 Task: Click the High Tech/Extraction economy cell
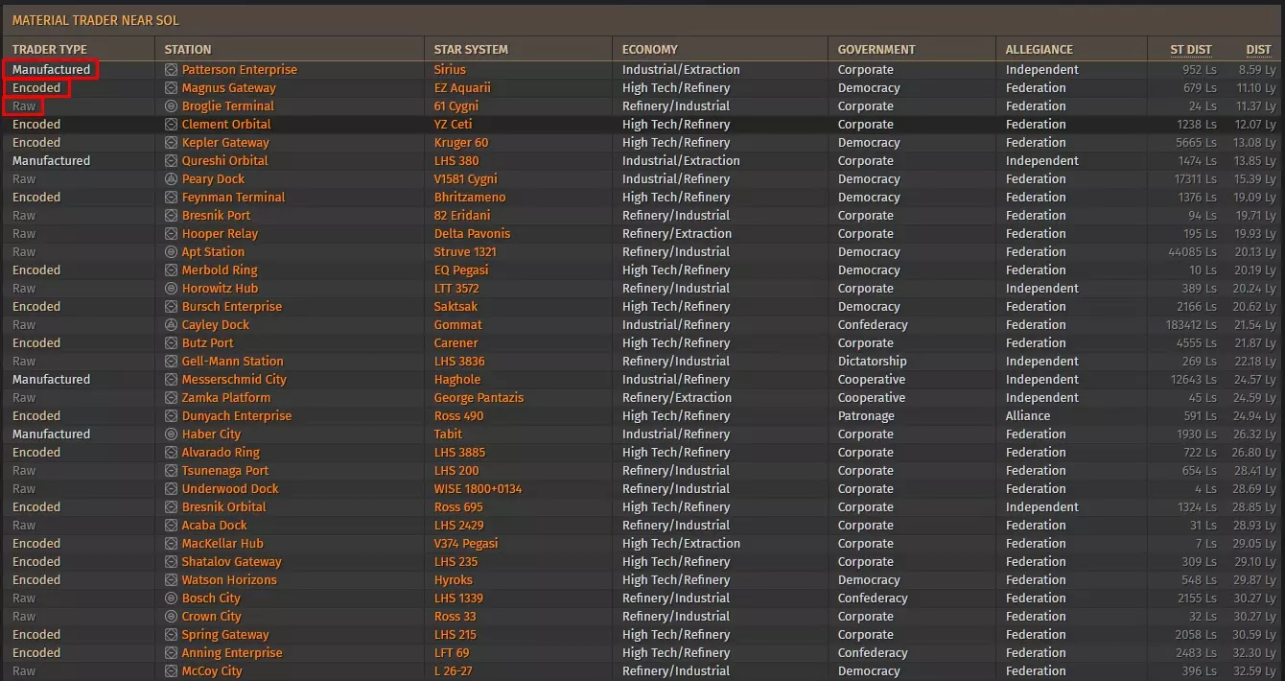tap(681, 544)
